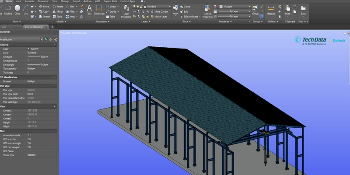Toggle group selection on/off button
Viewport: 350px width, 175px height.
[x=261, y=17]
